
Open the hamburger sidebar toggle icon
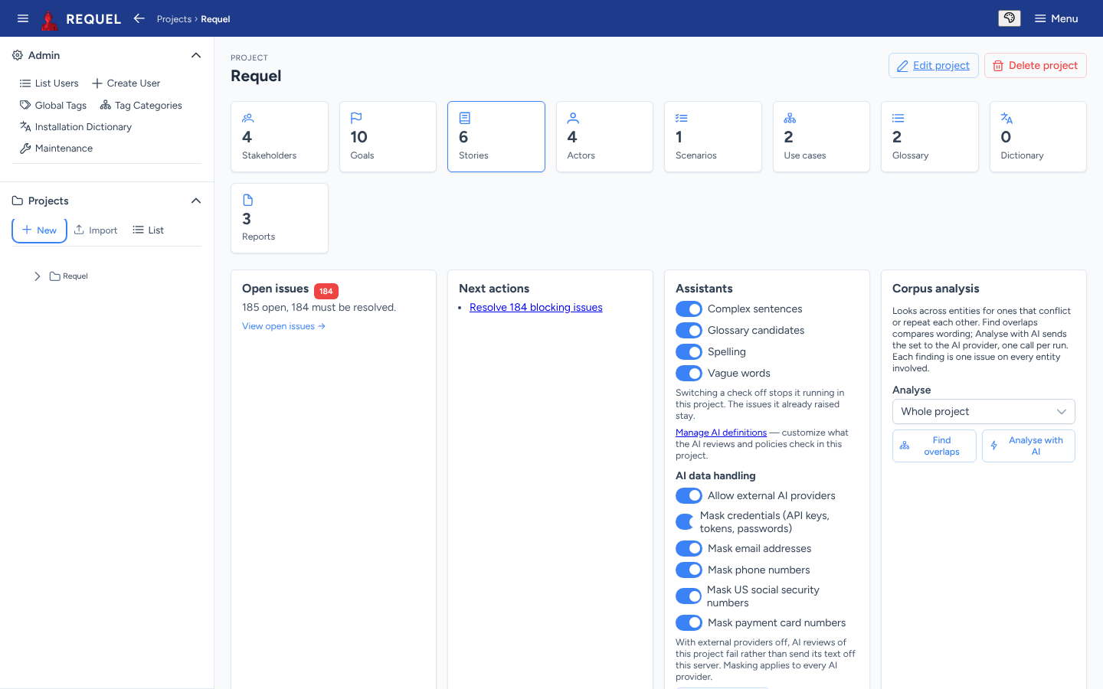click(23, 18)
